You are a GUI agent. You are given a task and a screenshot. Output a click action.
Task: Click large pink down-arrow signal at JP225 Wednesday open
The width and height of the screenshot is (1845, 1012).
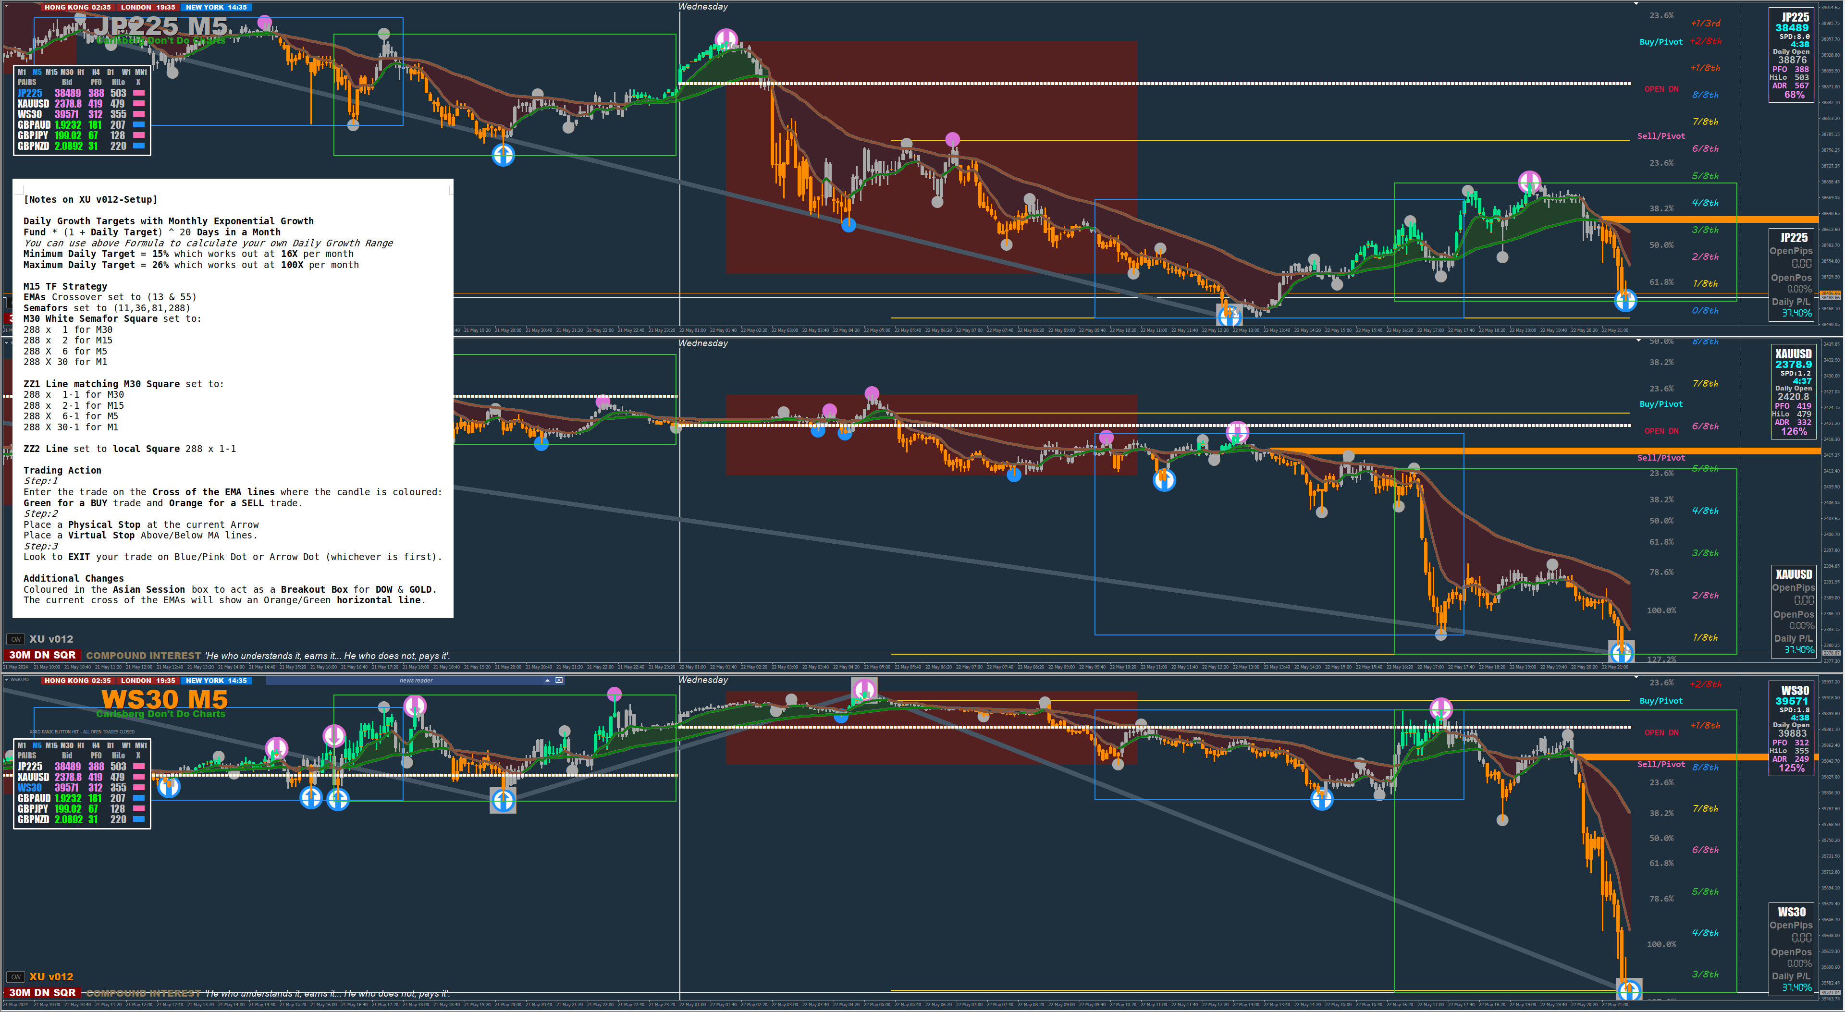click(x=726, y=39)
